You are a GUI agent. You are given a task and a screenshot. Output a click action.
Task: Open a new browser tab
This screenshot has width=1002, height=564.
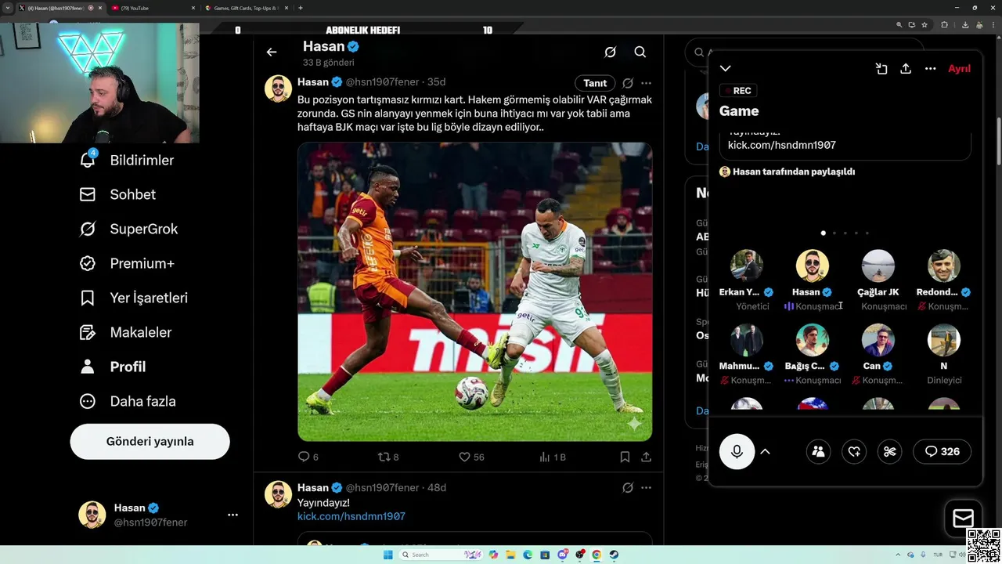point(301,8)
